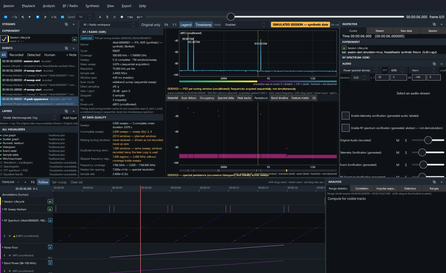Screen dimensions: 446x273
Task: Open the Mask Disabled dropdown
Action: (x=245, y=25)
